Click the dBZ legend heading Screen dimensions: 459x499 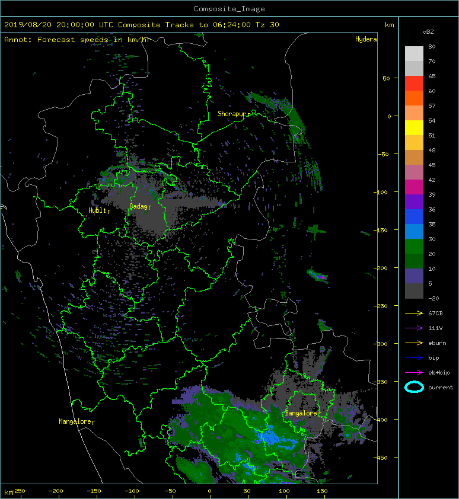coord(428,32)
